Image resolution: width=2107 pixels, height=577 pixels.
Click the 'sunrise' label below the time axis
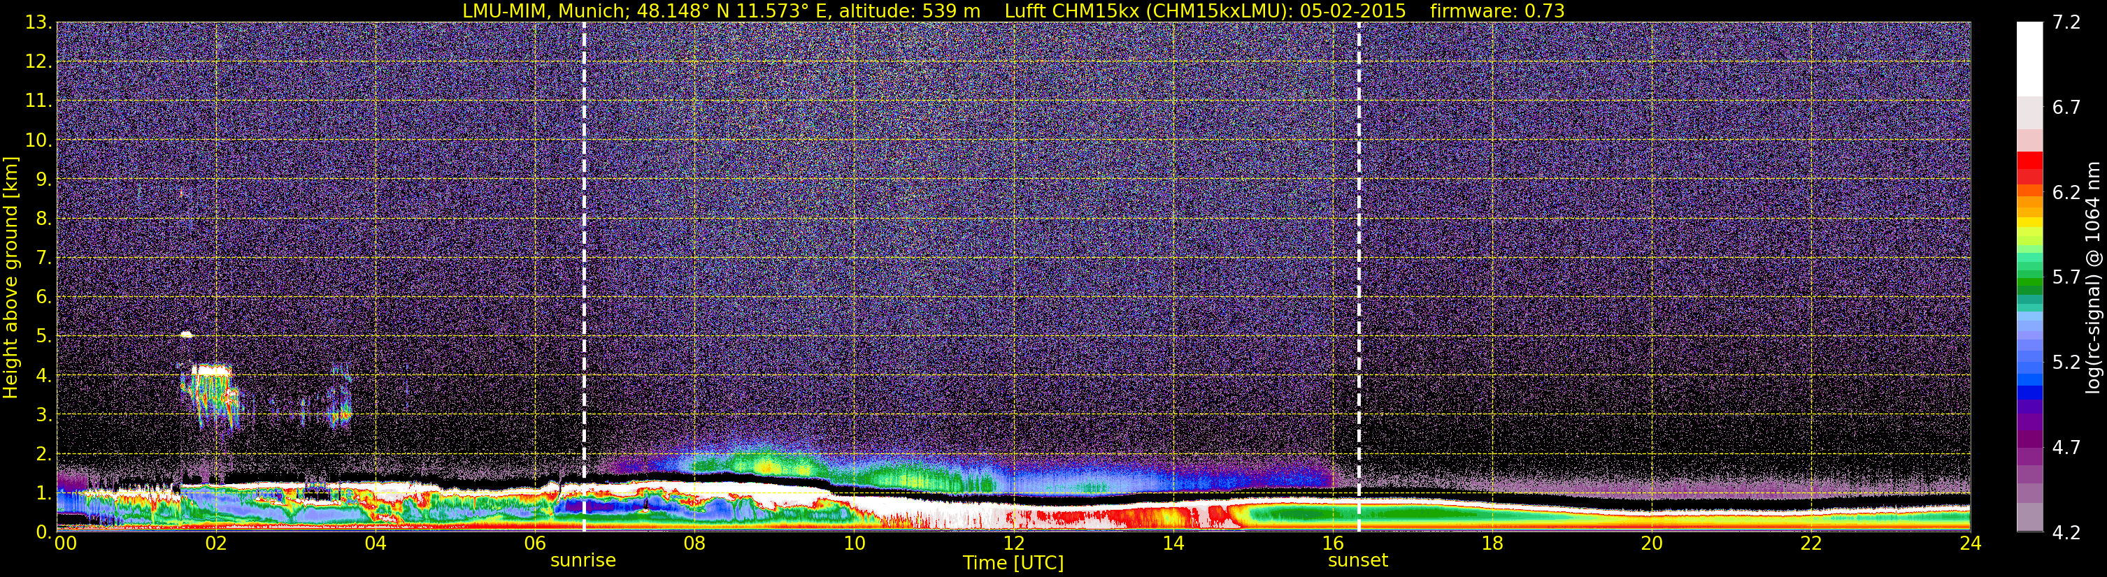(583, 560)
